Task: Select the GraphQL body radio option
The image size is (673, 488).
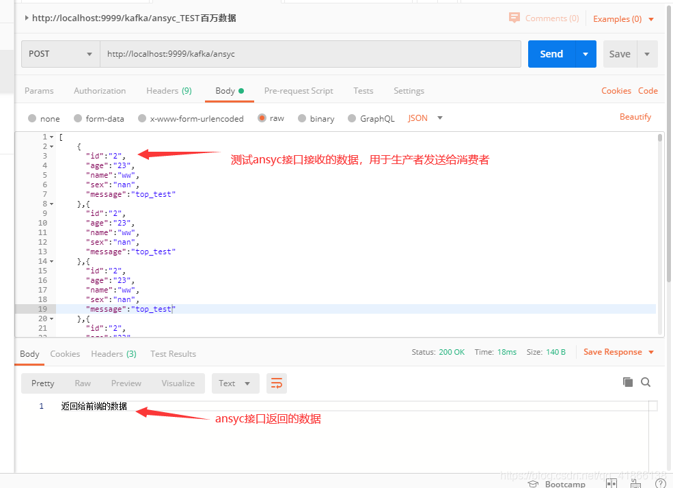Action: tap(352, 118)
